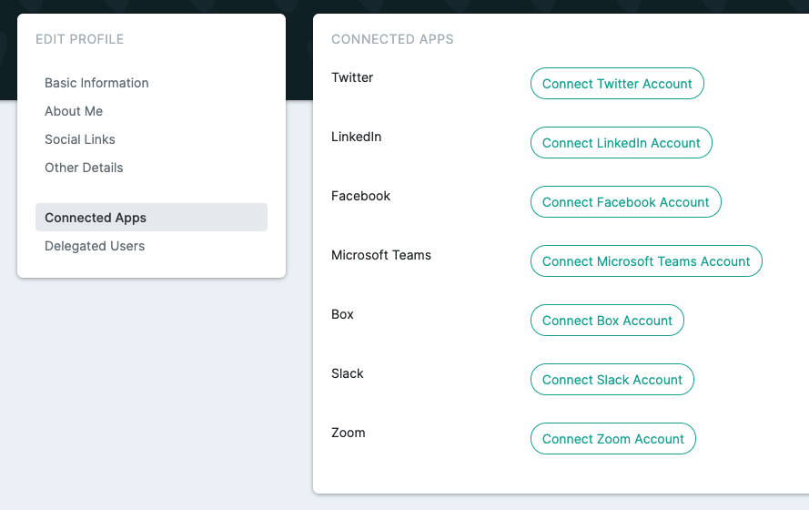Click Connect Twitter Account button
The width and height of the screenshot is (809, 510).
click(x=617, y=84)
